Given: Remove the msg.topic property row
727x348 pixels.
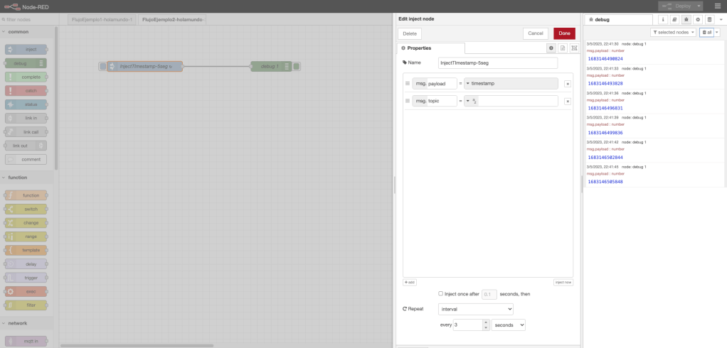Looking at the screenshot, I should point(568,102).
